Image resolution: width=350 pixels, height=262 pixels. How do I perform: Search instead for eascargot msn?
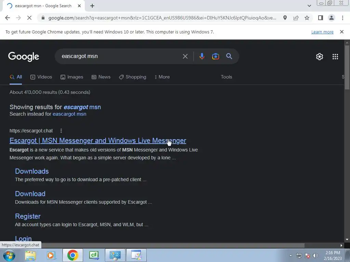pyautogui.click(x=69, y=114)
